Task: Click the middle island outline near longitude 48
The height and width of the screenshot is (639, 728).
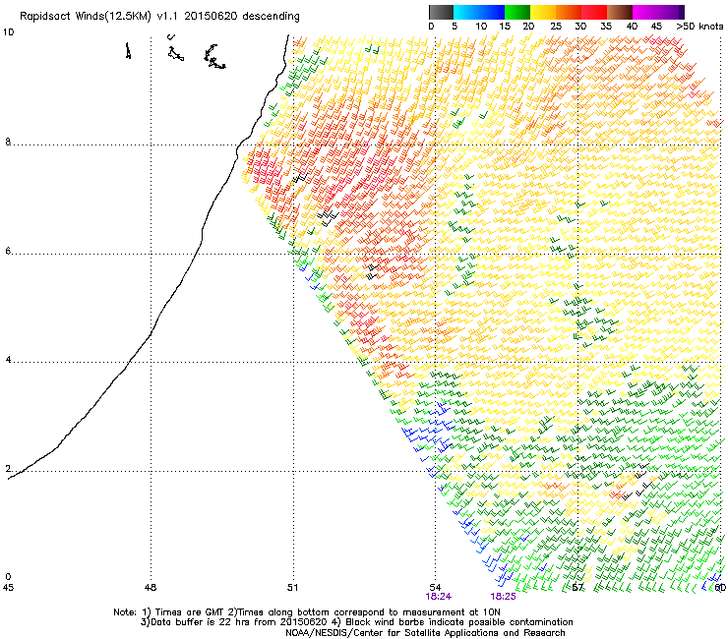Action: point(175,53)
